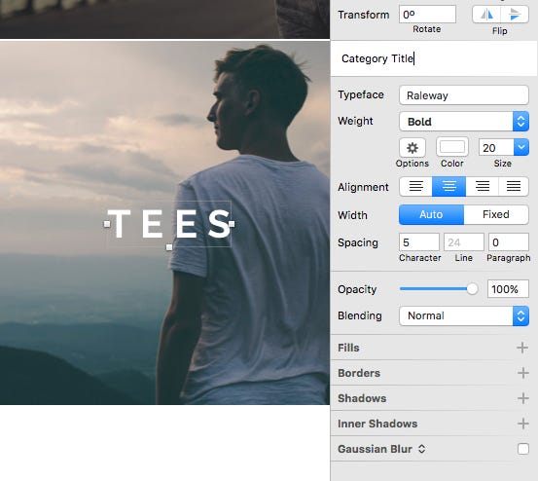Set text width to Auto
The width and height of the screenshot is (538, 481).
[431, 214]
